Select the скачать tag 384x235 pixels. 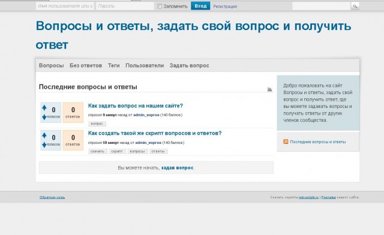(x=97, y=151)
